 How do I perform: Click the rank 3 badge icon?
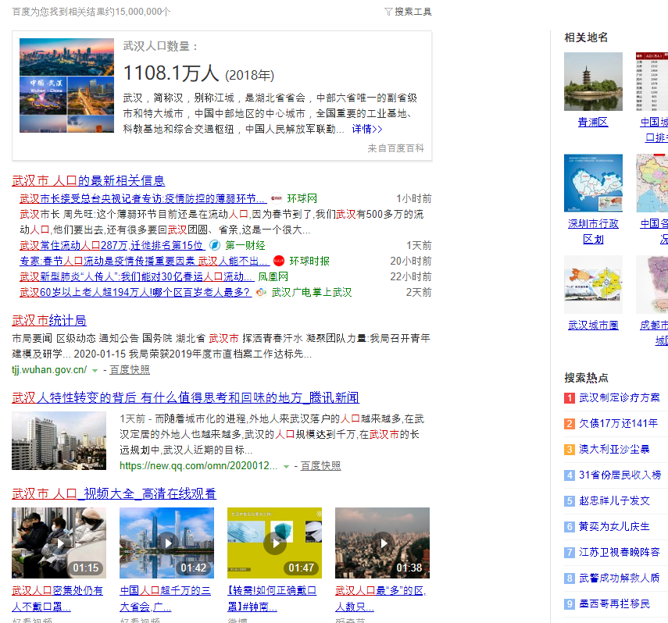[570, 450]
